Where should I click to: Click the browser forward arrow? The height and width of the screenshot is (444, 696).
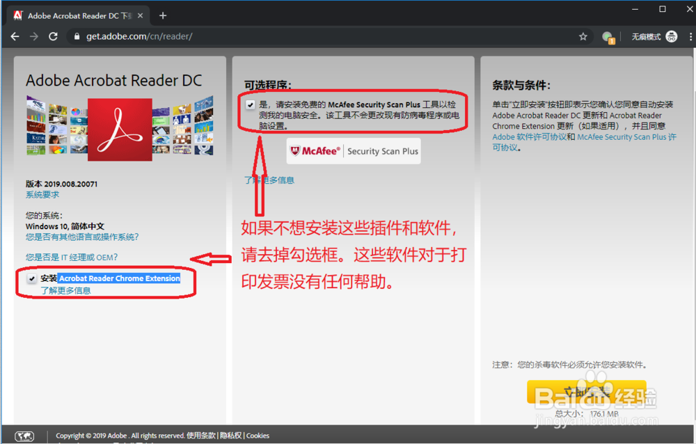tap(34, 36)
